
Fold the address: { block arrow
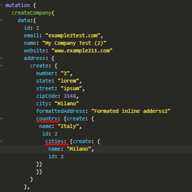(1, 58)
